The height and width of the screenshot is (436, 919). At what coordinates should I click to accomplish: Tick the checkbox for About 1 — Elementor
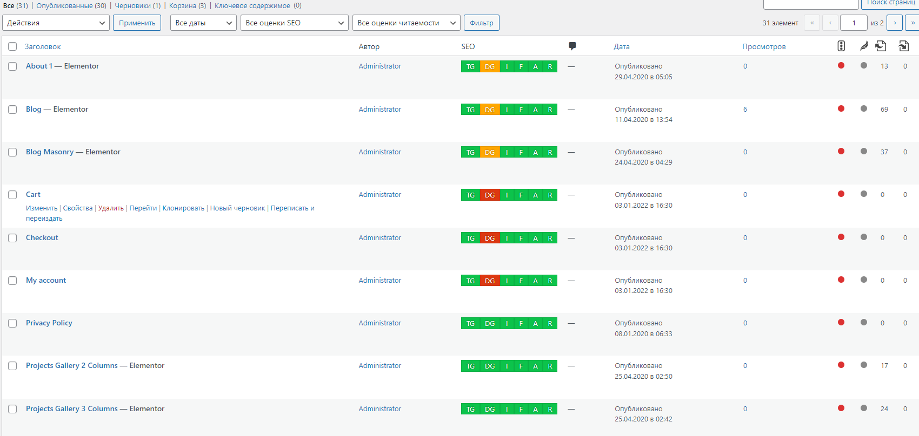point(12,66)
